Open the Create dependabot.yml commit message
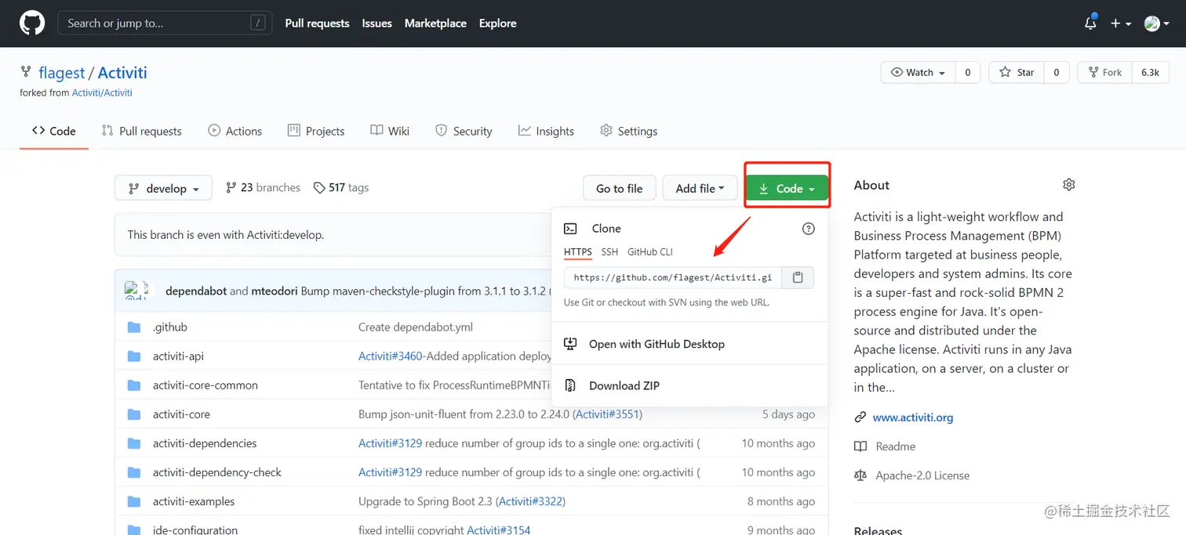Viewport: 1186px width, 535px height. 416,327
